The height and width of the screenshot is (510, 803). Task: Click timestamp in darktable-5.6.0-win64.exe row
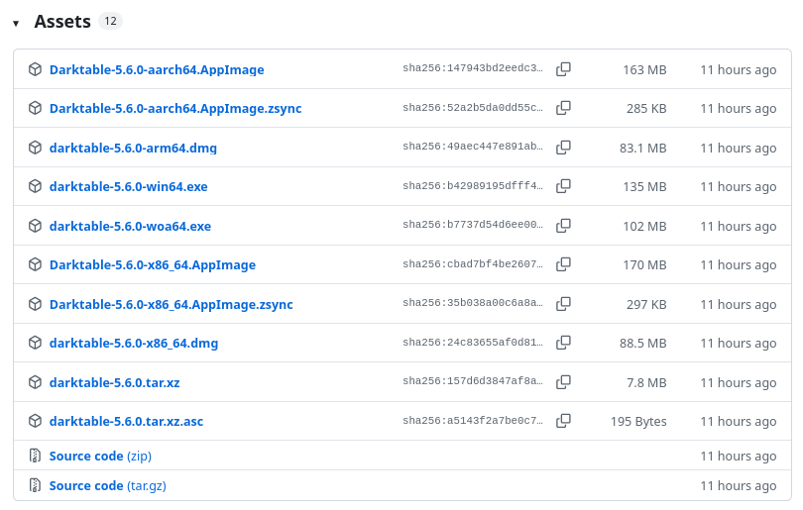coord(738,187)
